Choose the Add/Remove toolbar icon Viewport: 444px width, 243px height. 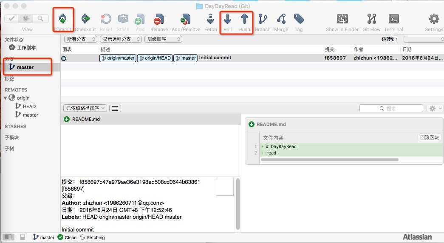186,19
